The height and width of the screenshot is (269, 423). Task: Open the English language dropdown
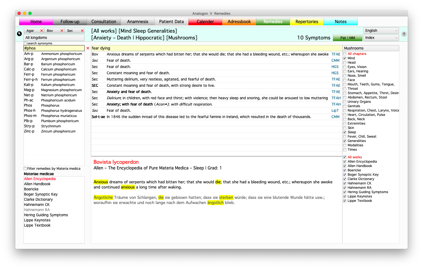pos(381,31)
